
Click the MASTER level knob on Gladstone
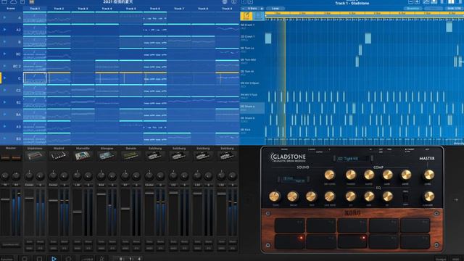tap(428, 175)
